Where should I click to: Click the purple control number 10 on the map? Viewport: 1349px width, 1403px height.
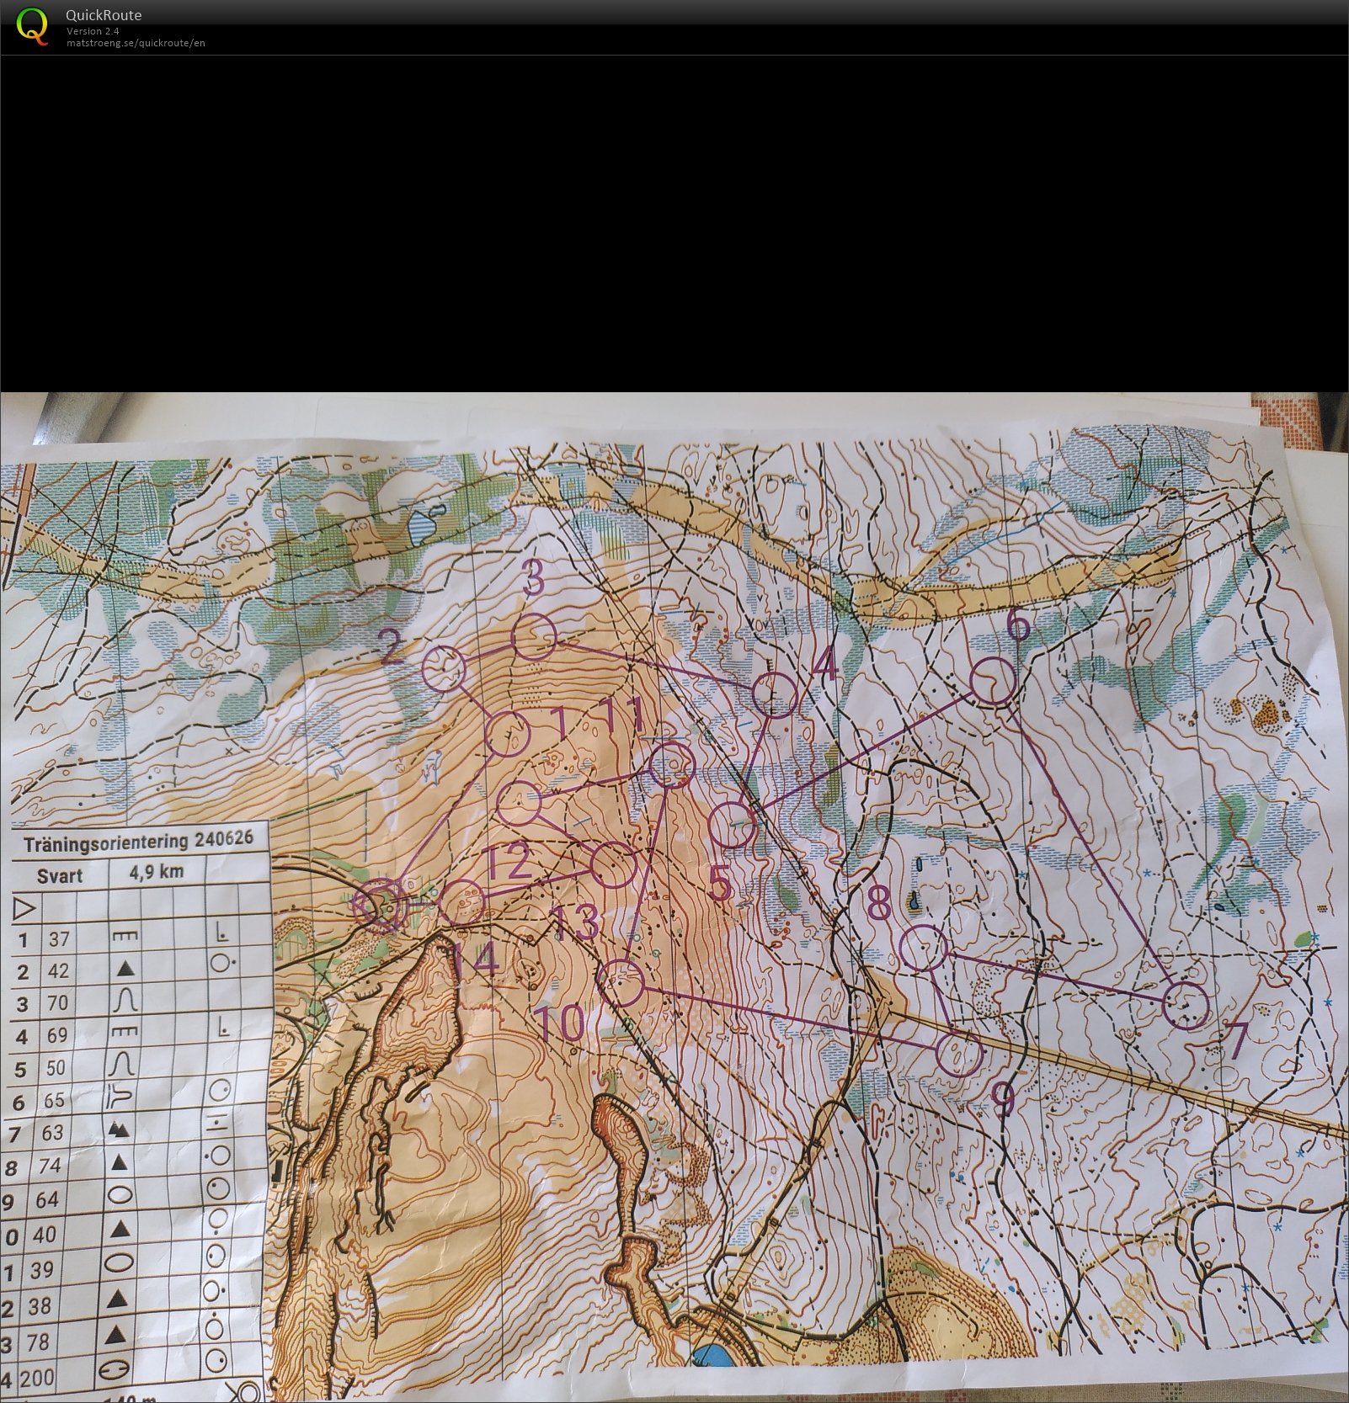click(560, 1024)
